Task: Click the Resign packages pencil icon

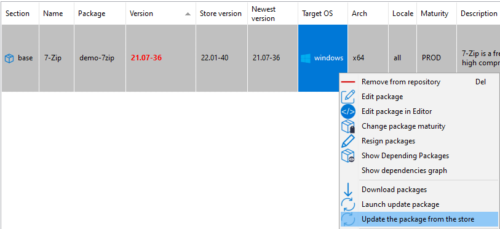Action: tap(348, 141)
